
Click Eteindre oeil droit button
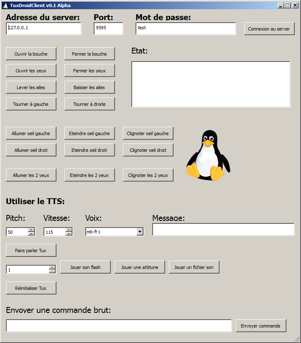click(89, 150)
